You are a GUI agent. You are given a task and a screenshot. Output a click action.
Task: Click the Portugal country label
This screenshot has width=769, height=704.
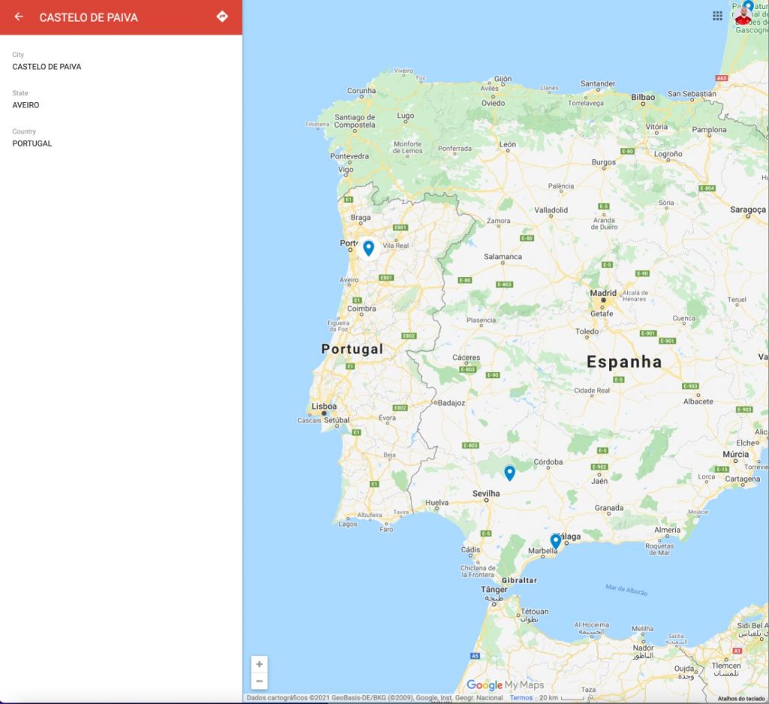[351, 349]
